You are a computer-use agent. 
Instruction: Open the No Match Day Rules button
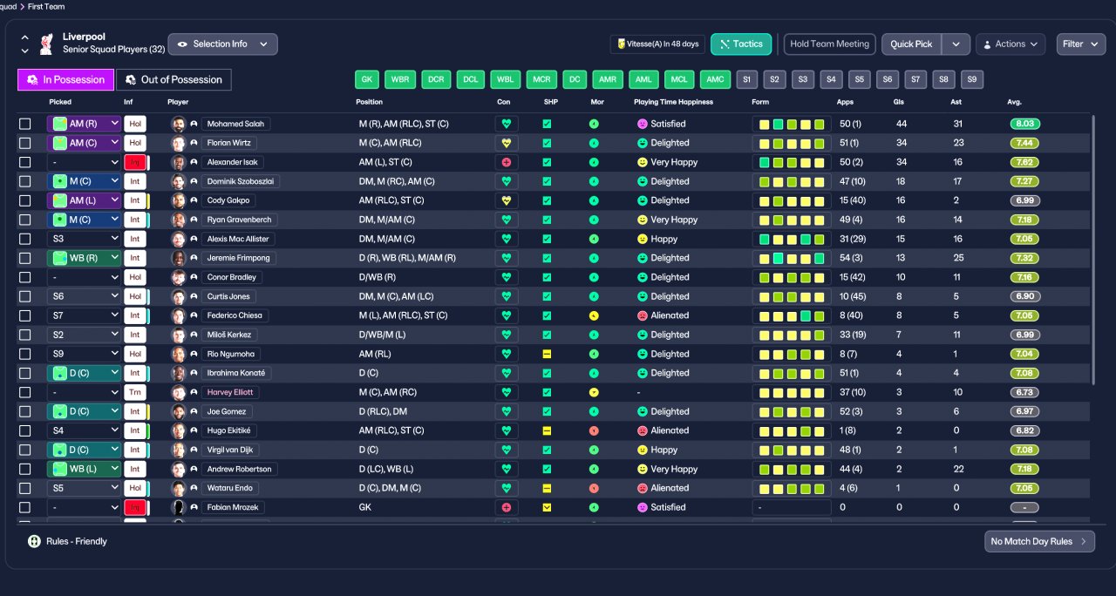(1039, 541)
